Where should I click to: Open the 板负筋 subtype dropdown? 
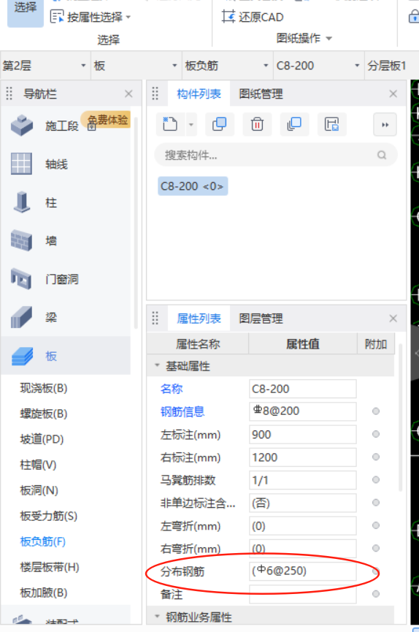click(x=266, y=65)
